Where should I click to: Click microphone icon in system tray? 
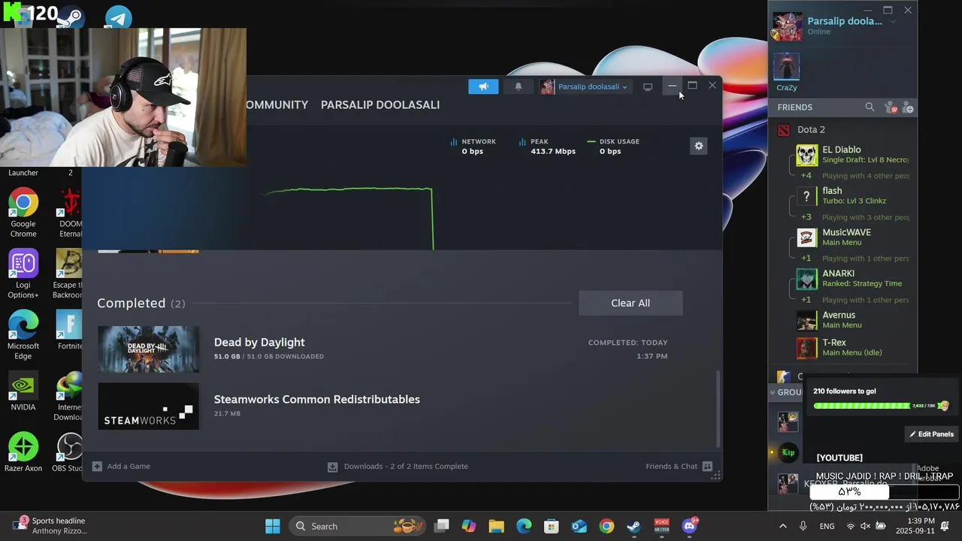click(803, 526)
